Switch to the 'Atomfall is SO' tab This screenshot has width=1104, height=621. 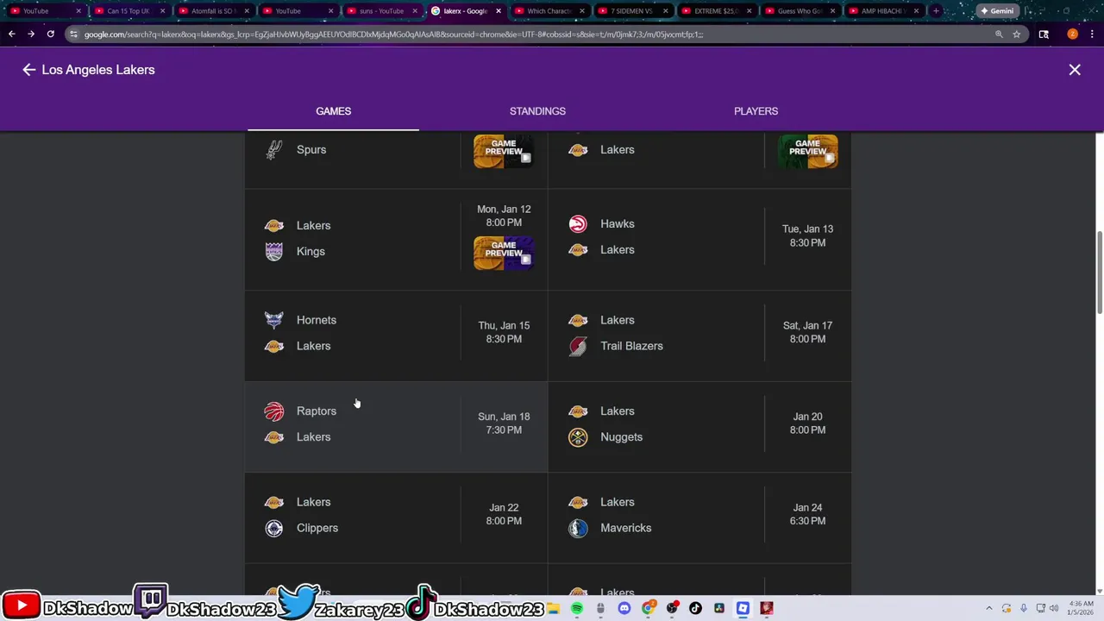pyautogui.click(x=211, y=11)
